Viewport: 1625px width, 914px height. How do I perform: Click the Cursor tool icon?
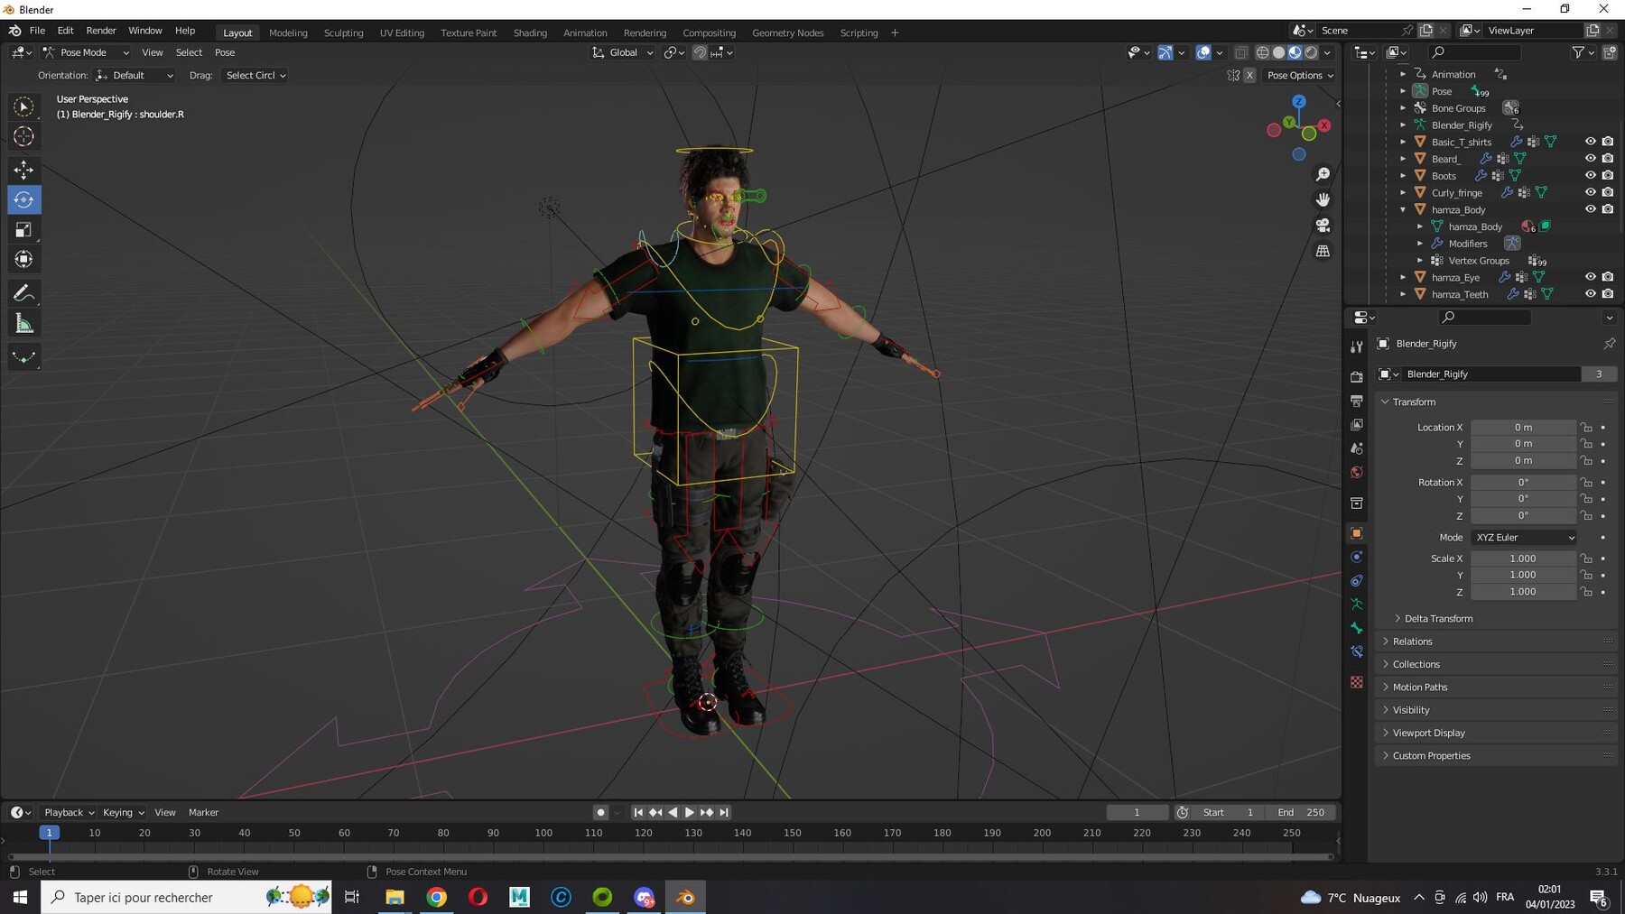tap(24, 136)
